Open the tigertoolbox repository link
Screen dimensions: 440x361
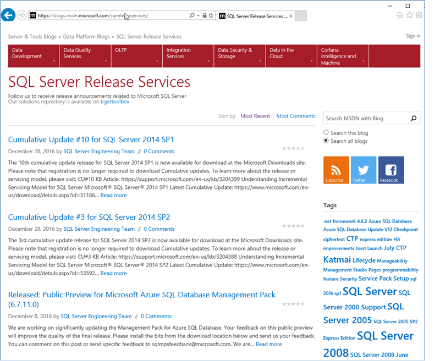(115, 102)
